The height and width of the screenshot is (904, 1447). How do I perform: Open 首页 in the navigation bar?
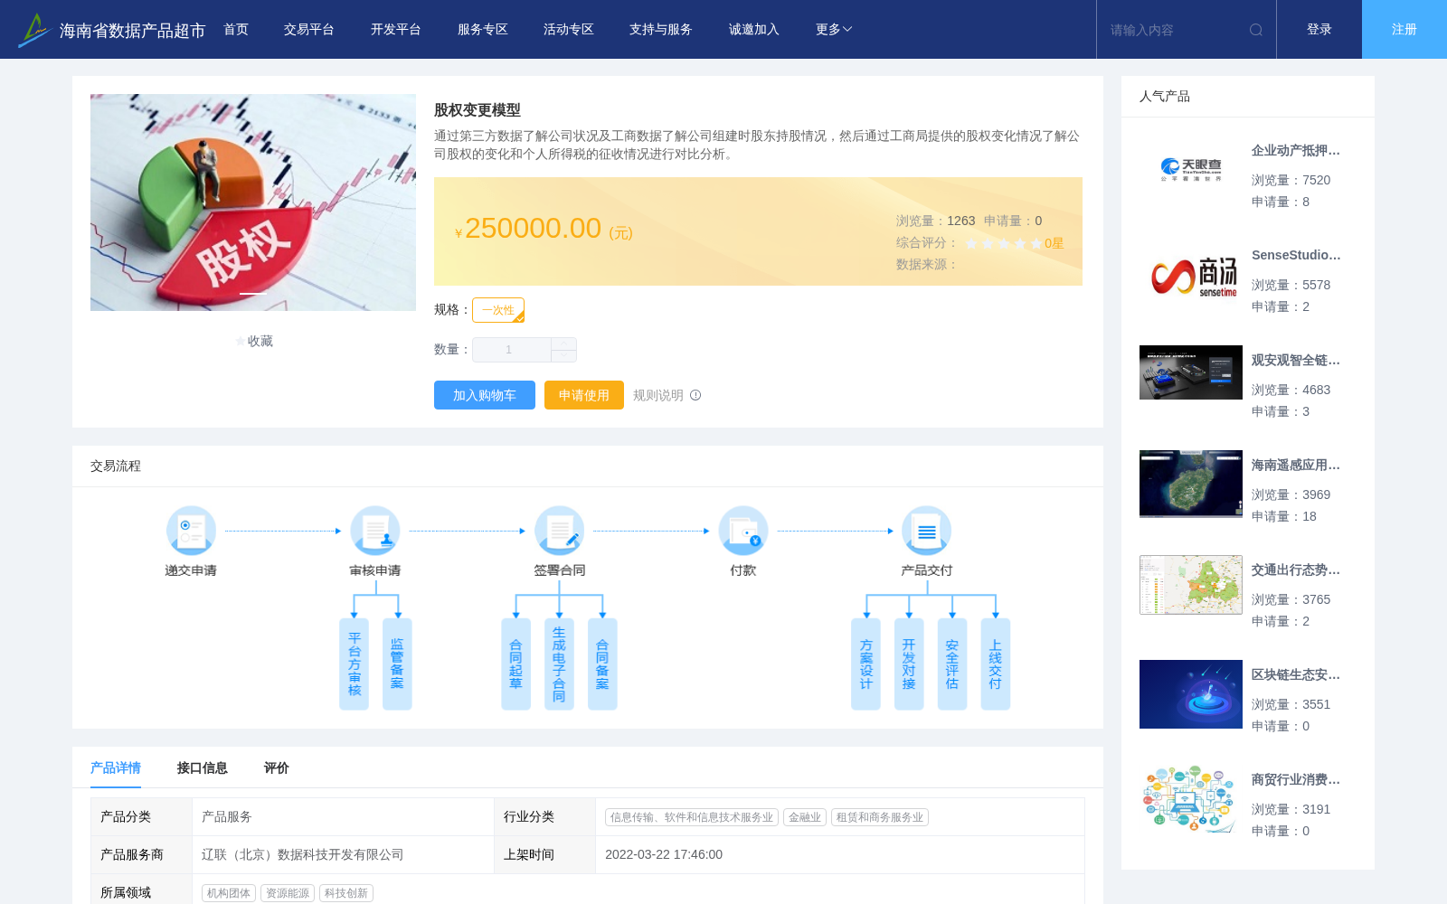tap(236, 30)
